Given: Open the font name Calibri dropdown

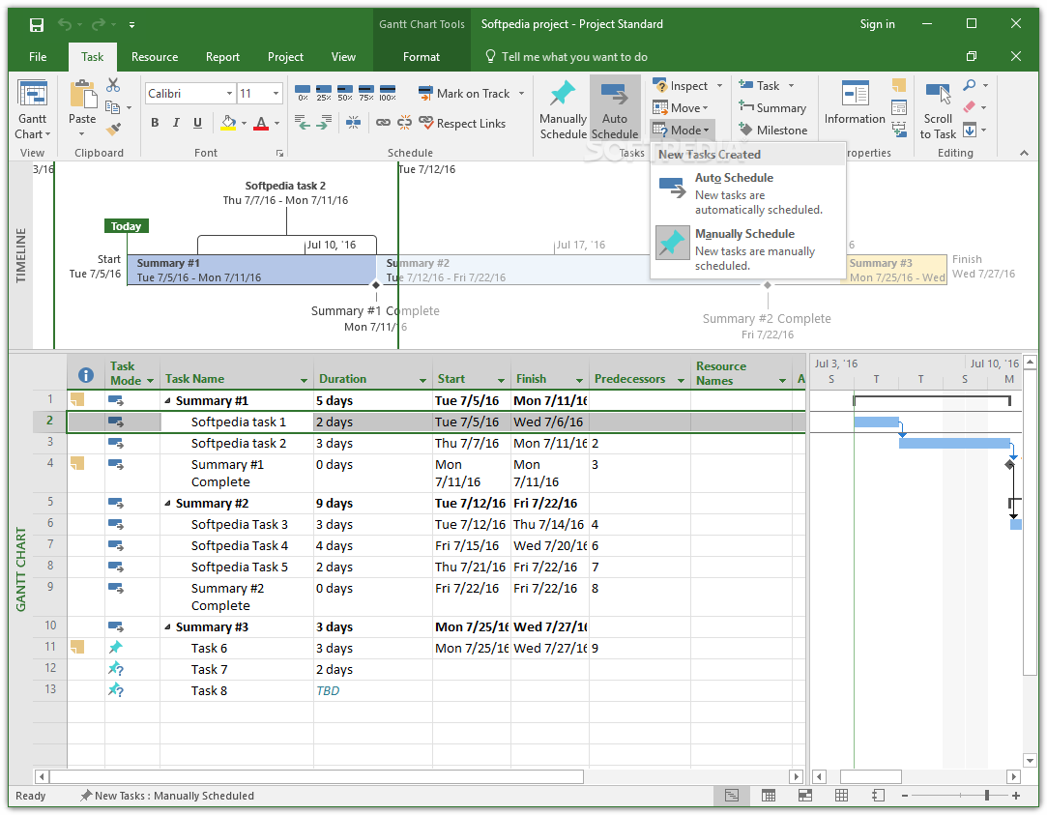Looking at the screenshot, I should pos(229,94).
